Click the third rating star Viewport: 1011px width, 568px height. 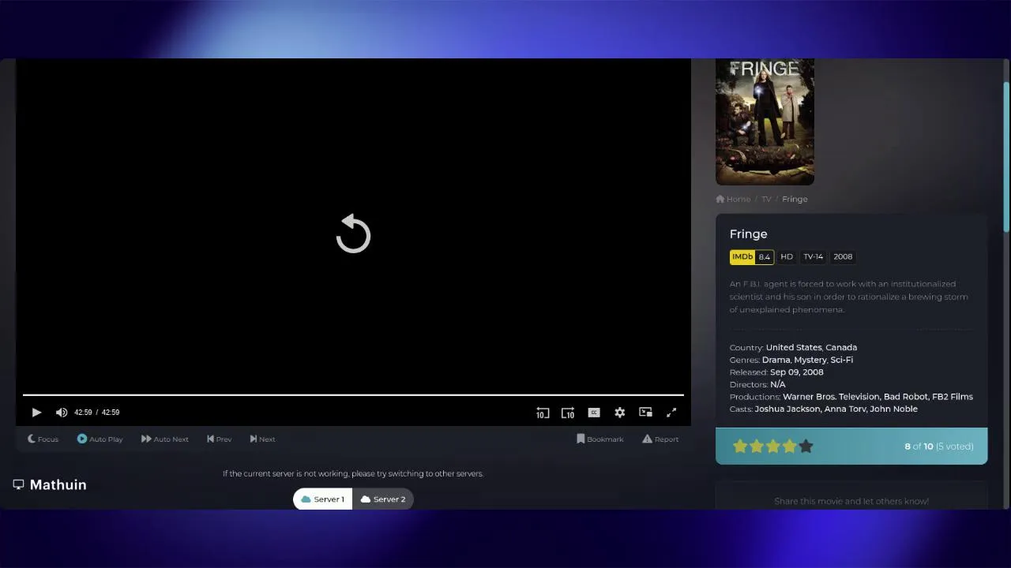tap(773, 447)
